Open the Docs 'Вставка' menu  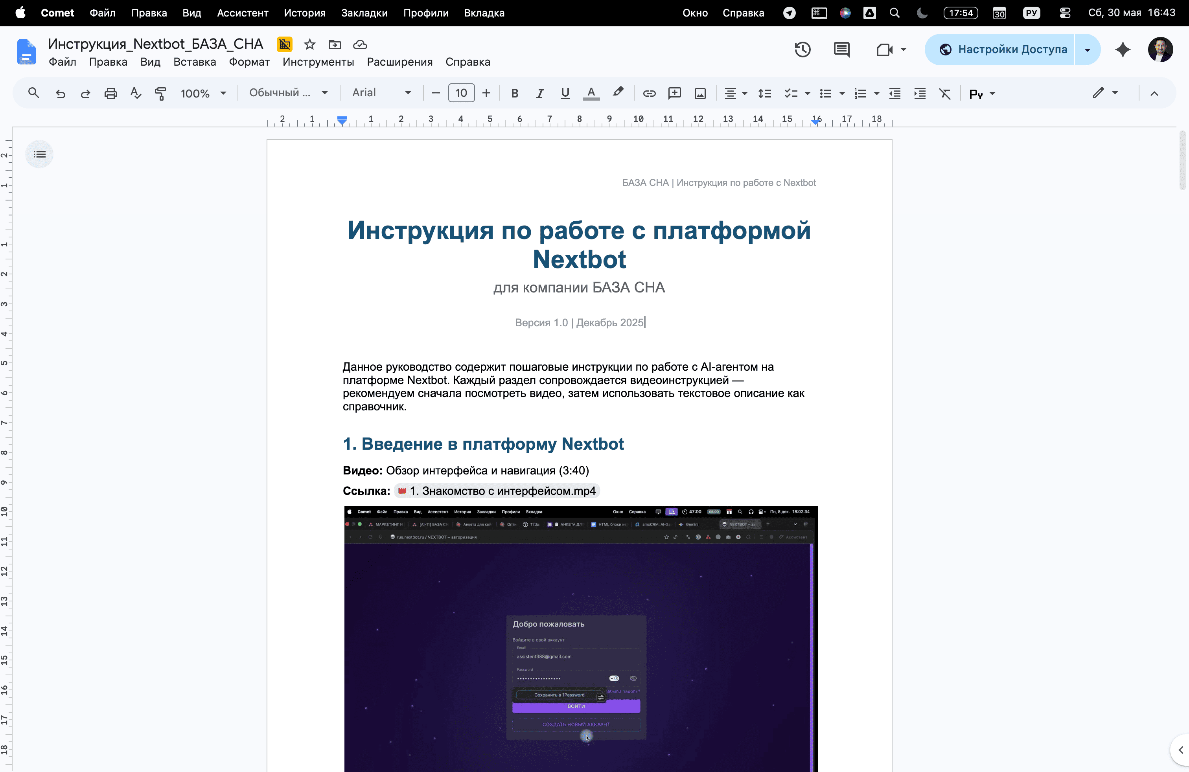[194, 62]
